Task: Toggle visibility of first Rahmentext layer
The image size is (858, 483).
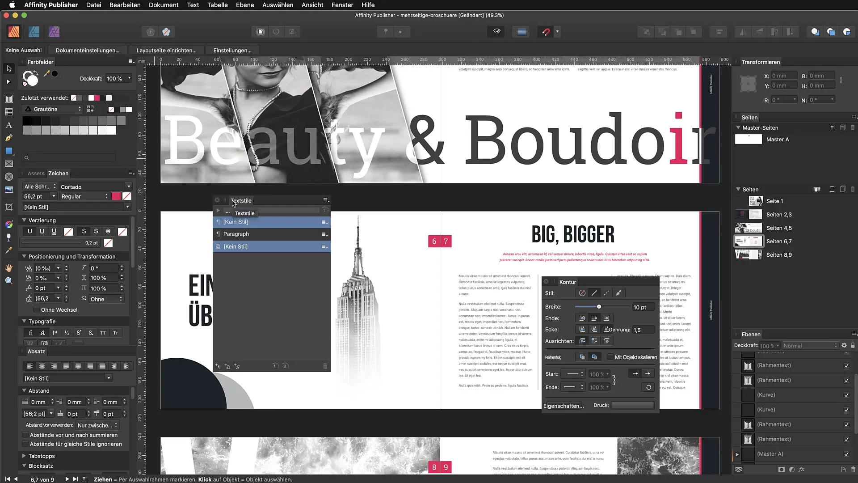Action: coord(846,365)
